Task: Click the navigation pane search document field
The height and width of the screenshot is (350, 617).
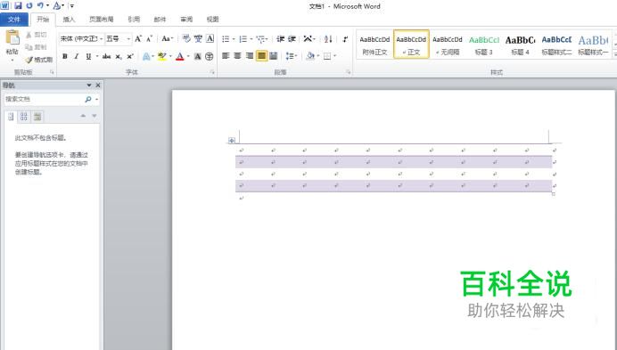Action: [x=44, y=99]
